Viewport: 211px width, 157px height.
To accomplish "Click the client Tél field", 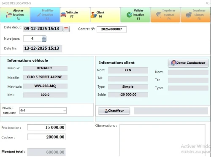I will tap(128, 79).
